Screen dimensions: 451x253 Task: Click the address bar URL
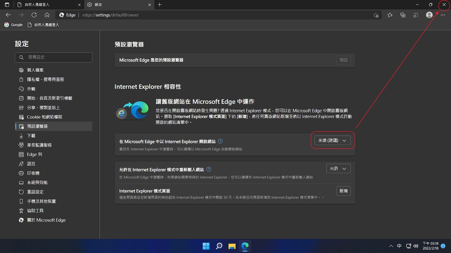pos(110,15)
